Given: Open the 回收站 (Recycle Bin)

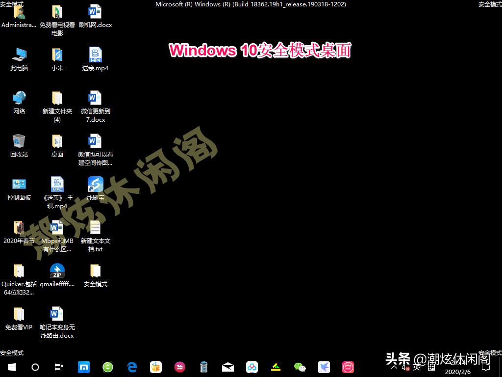Looking at the screenshot, I should (x=19, y=144).
